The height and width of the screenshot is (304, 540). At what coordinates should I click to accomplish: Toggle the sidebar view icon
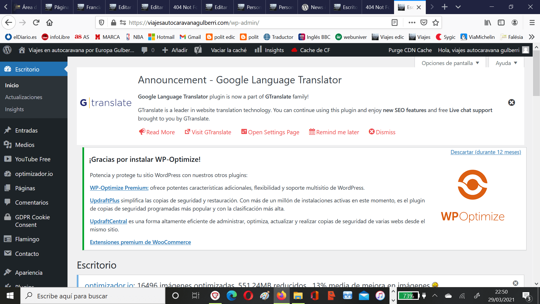coord(501,23)
